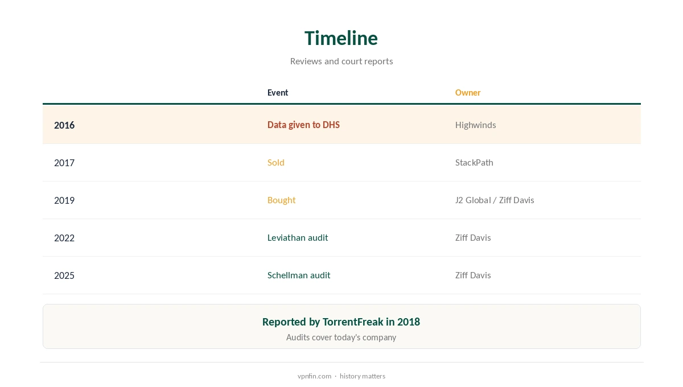683x387 pixels.
Task: Select 'Audits cover today's company' caption
Action: point(341,337)
